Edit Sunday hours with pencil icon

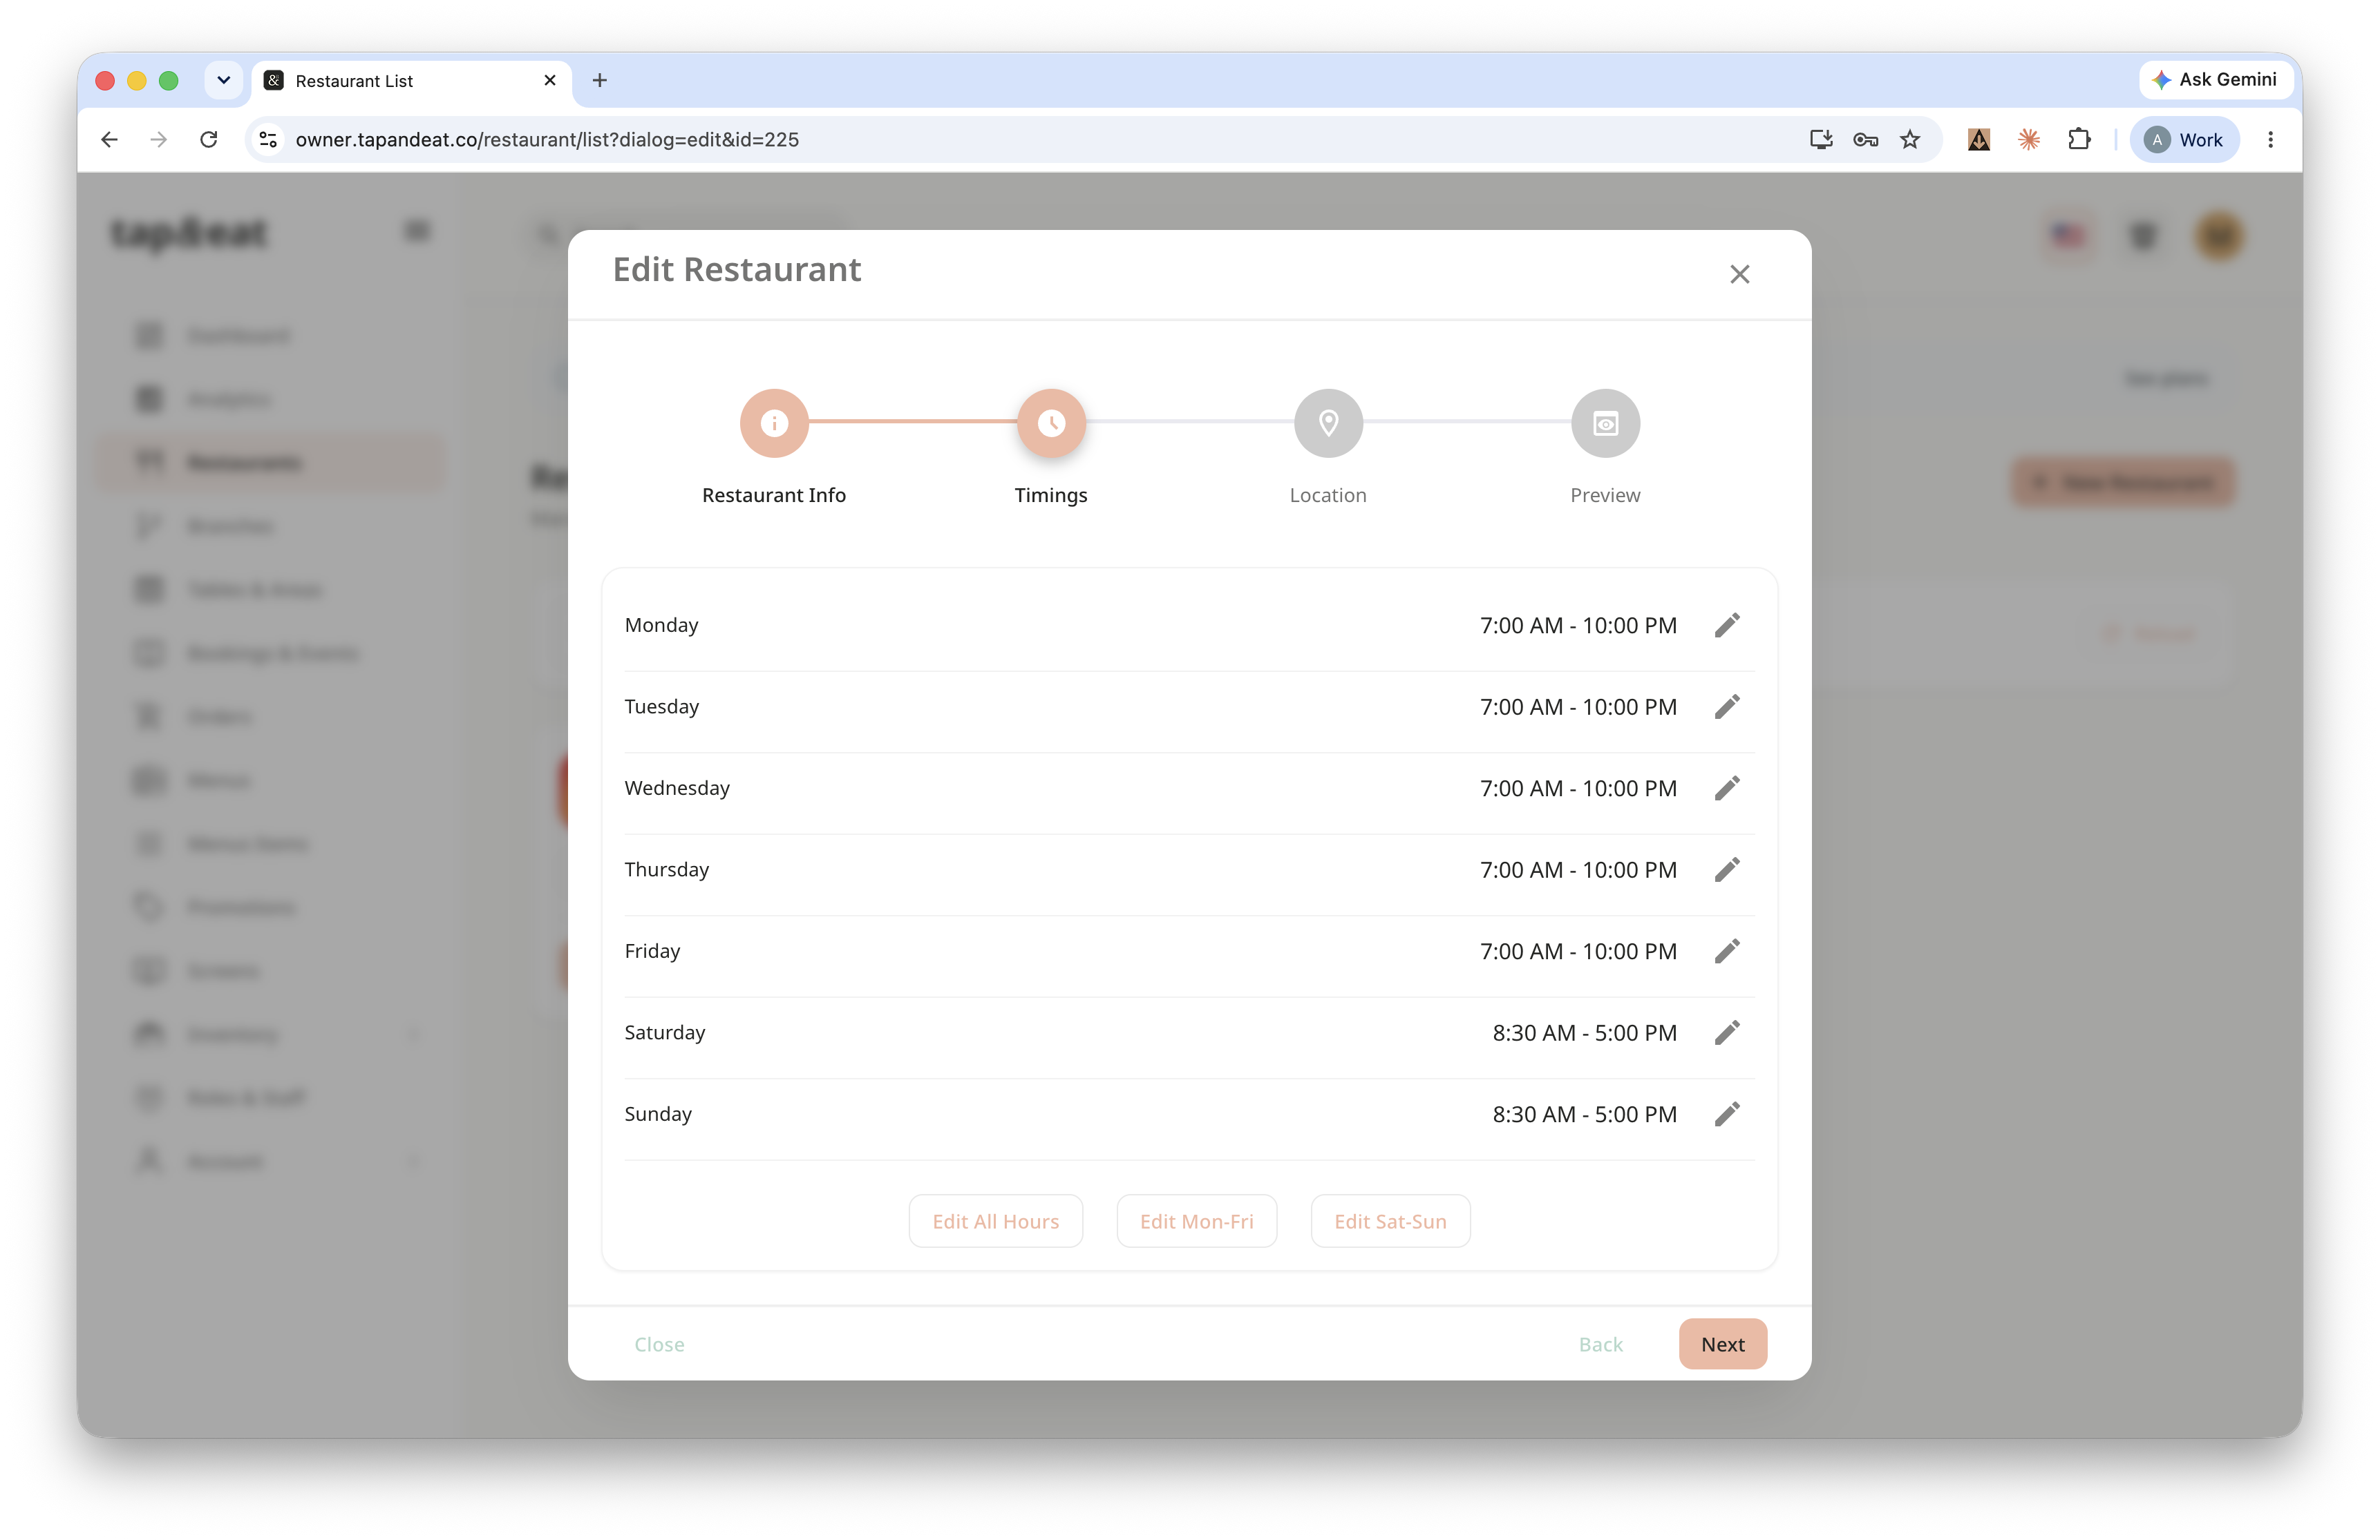click(x=1727, y=1115)
